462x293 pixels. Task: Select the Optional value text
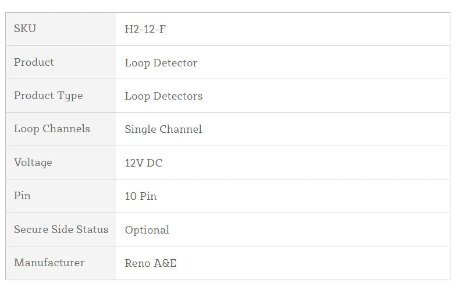pyautogui.click(x=147, y=230)
